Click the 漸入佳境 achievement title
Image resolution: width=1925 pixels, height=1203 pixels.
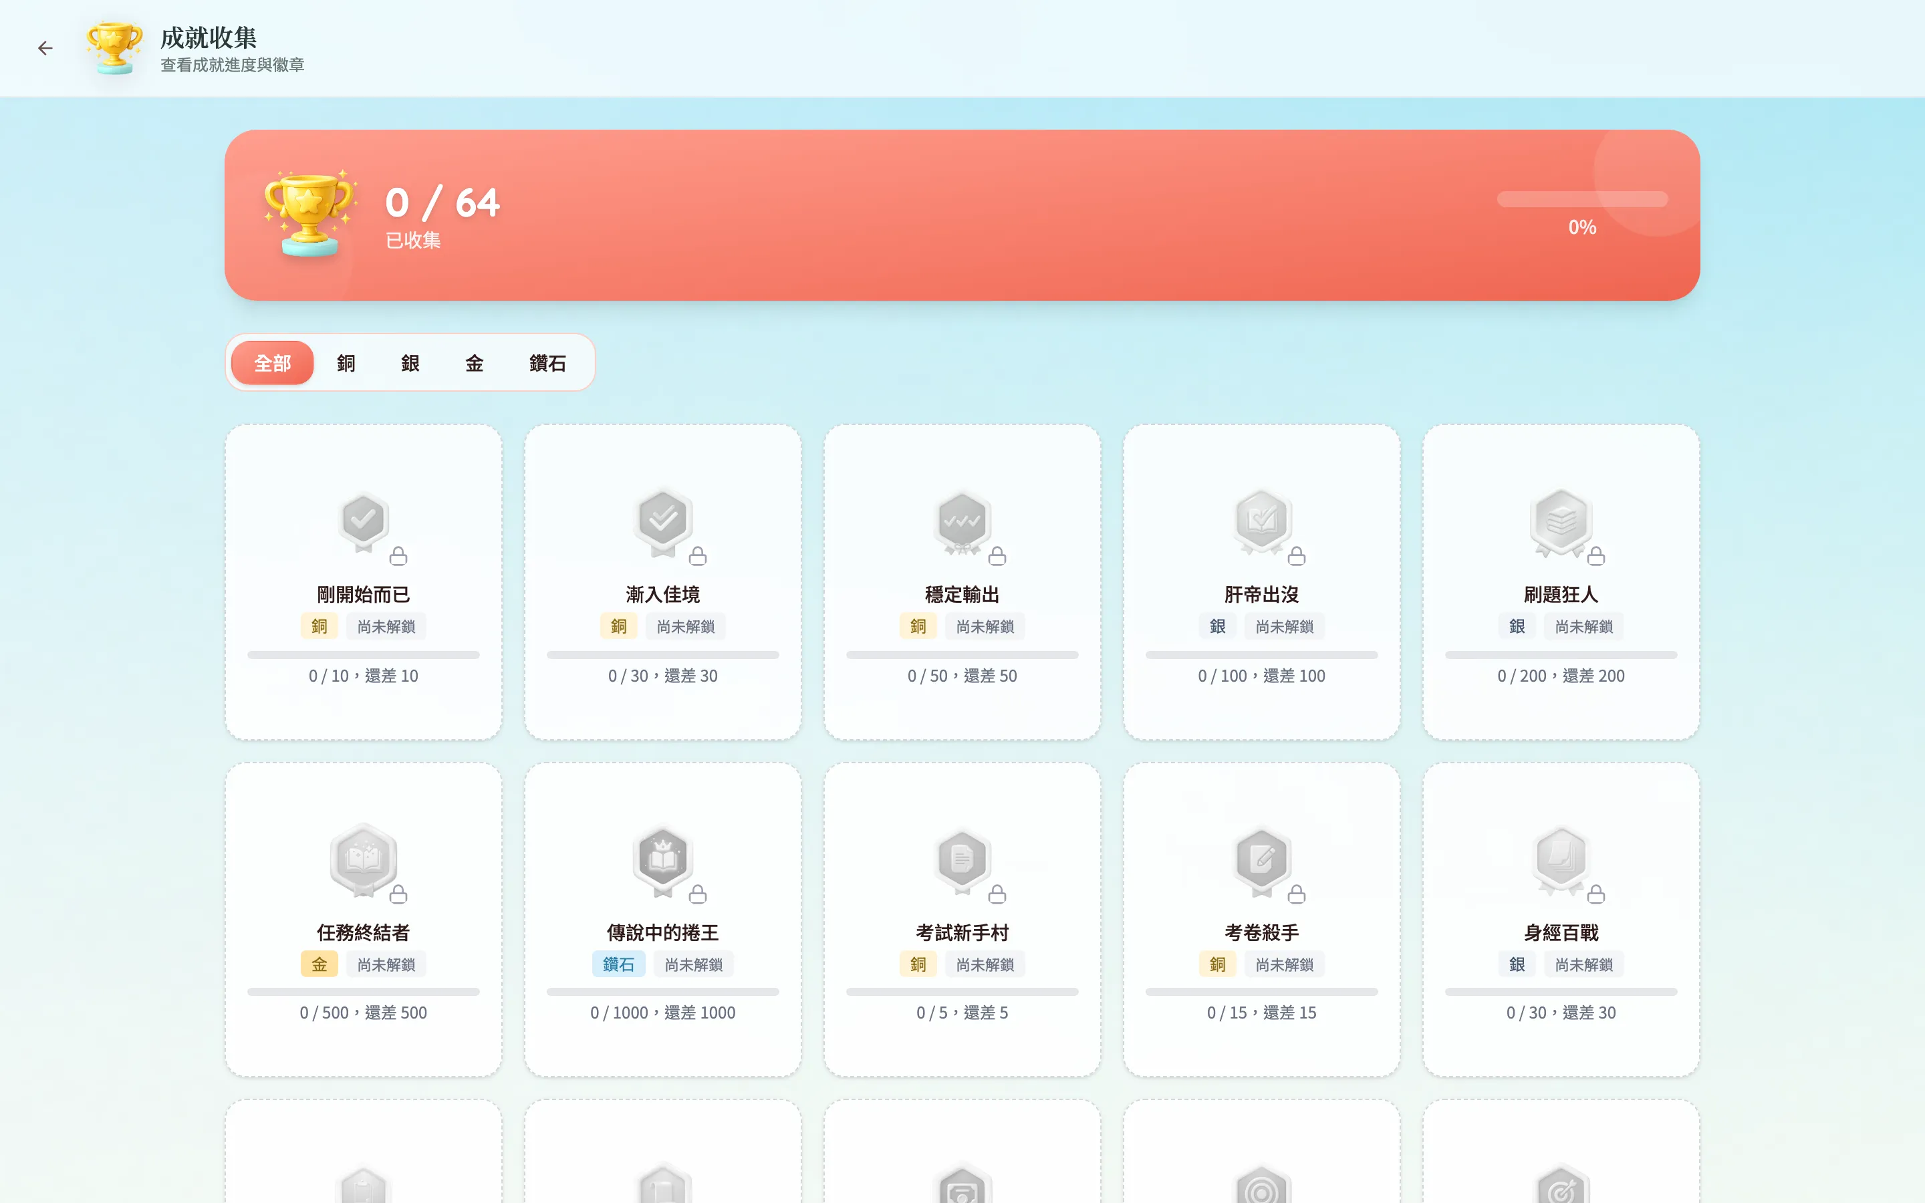click(x=662, y=594)
